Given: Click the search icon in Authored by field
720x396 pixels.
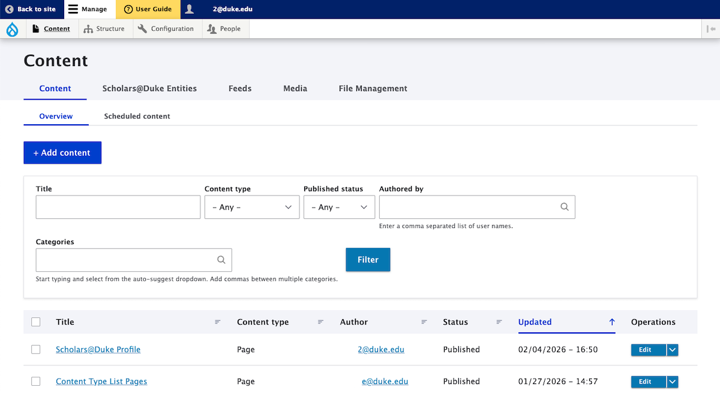Looking at the screenshot, I should [x=564, y=206].
